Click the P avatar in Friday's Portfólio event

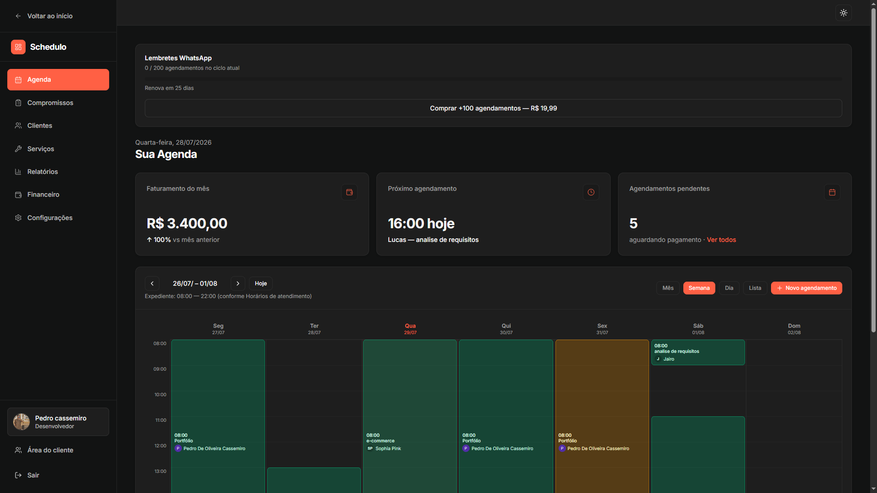[x=562, y=449]
